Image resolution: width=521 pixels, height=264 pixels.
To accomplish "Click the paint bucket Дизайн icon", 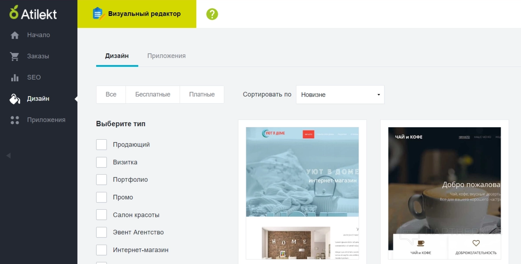I will tap(15, 99).
